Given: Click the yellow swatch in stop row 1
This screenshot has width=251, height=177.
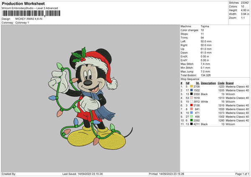Looking at the screenshot, I should pos(191,86).
